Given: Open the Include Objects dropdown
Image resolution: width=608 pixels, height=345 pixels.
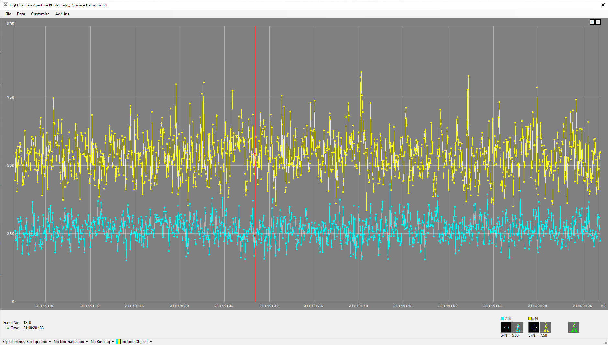Looking at the screenshot, I should tap(137, 342).
